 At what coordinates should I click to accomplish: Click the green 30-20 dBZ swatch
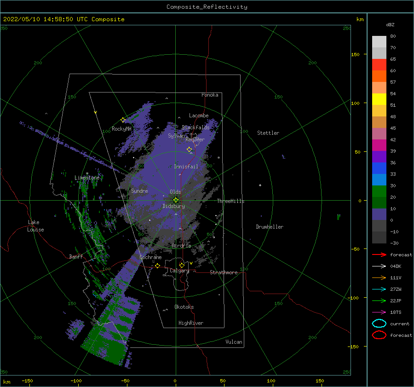pyautogui.click(x=379, y=191)
